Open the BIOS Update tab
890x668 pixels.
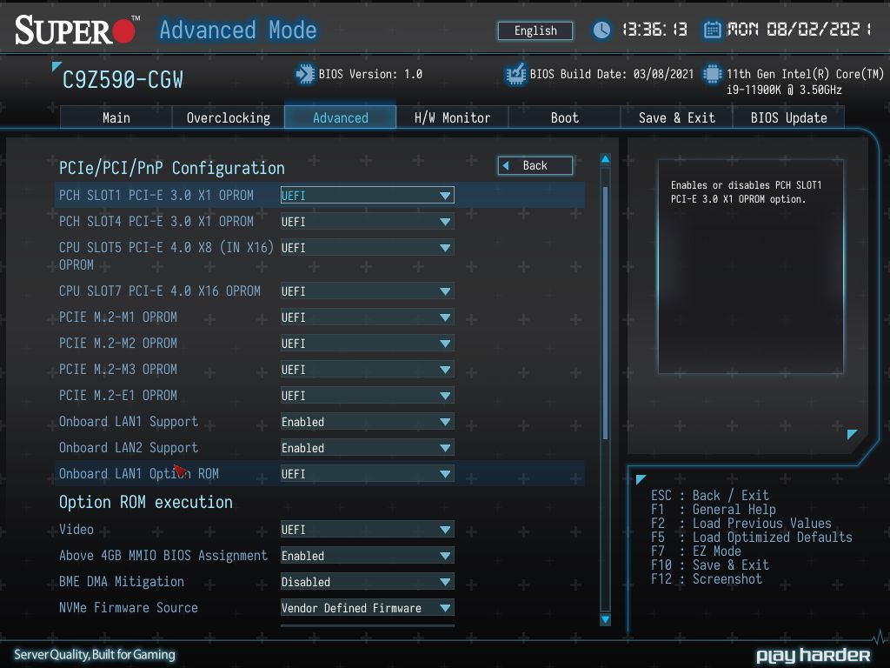click(788, 117)
